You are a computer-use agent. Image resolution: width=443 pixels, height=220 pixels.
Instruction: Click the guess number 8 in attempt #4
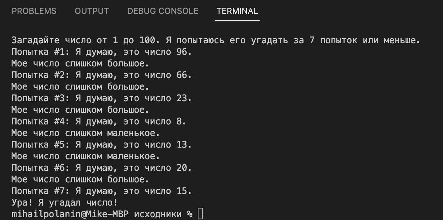[x=178, y=121]
